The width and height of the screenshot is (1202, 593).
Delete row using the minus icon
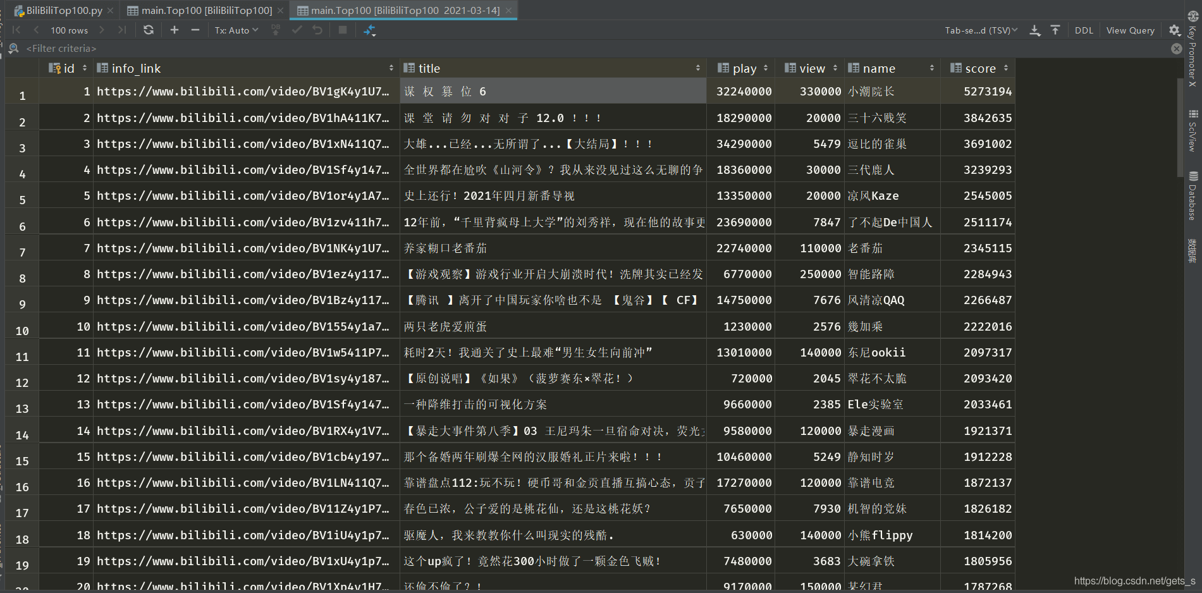195,30
